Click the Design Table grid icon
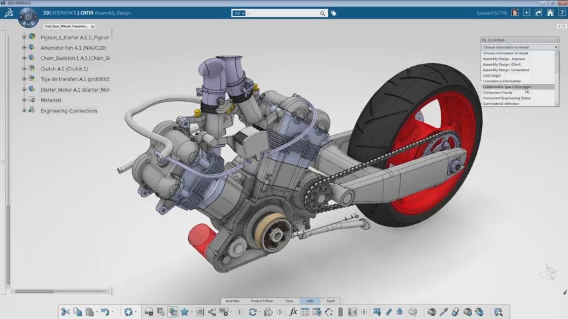Image resolution: width=568 pixels, height=319 pixels. tap(305, 312)
